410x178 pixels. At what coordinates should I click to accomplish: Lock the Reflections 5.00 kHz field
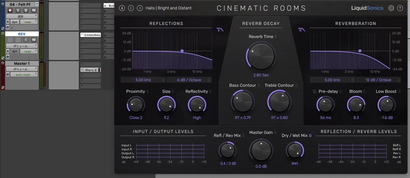(x=163, y=80)
